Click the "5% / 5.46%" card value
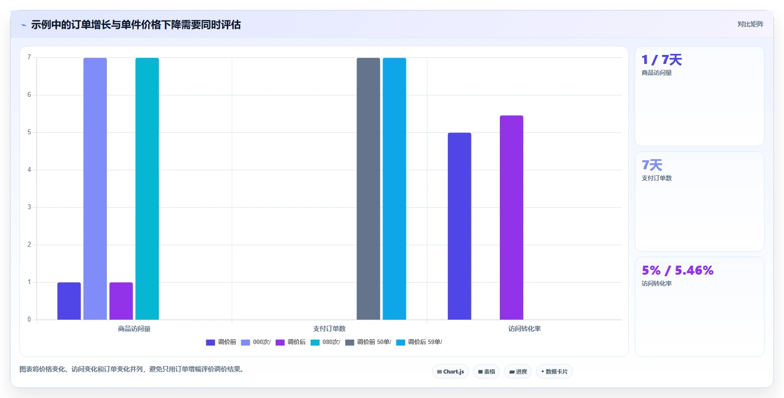 (x=678, y=270)
